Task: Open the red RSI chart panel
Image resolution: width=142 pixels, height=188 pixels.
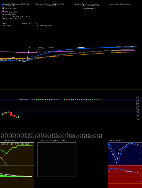Action: pos(125,177)
